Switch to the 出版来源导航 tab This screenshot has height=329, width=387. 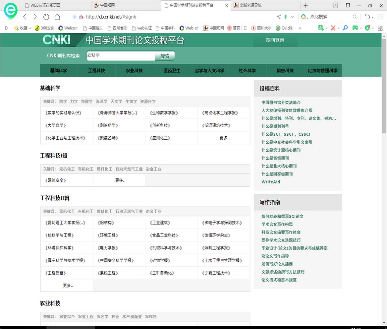(x=248, y=5)
